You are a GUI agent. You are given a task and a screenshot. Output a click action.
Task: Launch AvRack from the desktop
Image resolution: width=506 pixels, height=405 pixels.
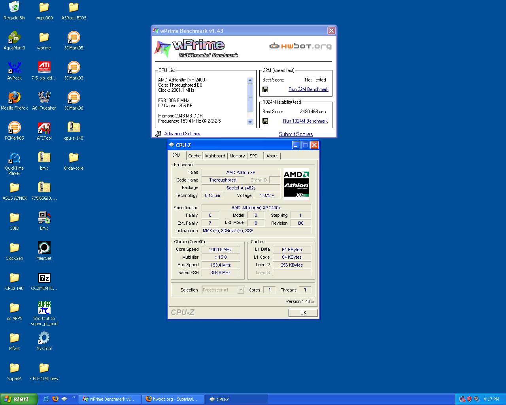pos(14,71)
